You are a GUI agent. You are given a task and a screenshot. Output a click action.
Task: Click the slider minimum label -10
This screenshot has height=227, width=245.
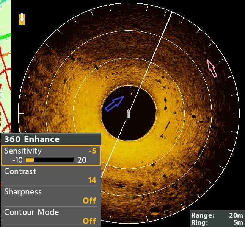tap(17, 160)
